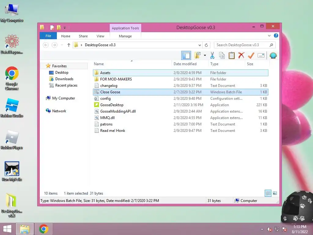This screenshot has height=235, width=313.
Task: Click the Cut scissors icon
Action: (212, 55)
